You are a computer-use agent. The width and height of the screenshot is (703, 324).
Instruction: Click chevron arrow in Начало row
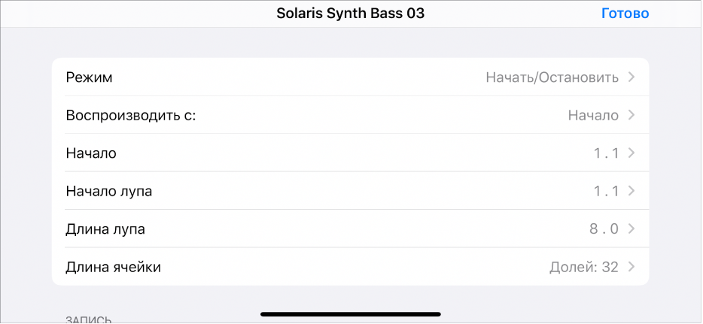tap(631, 153)
